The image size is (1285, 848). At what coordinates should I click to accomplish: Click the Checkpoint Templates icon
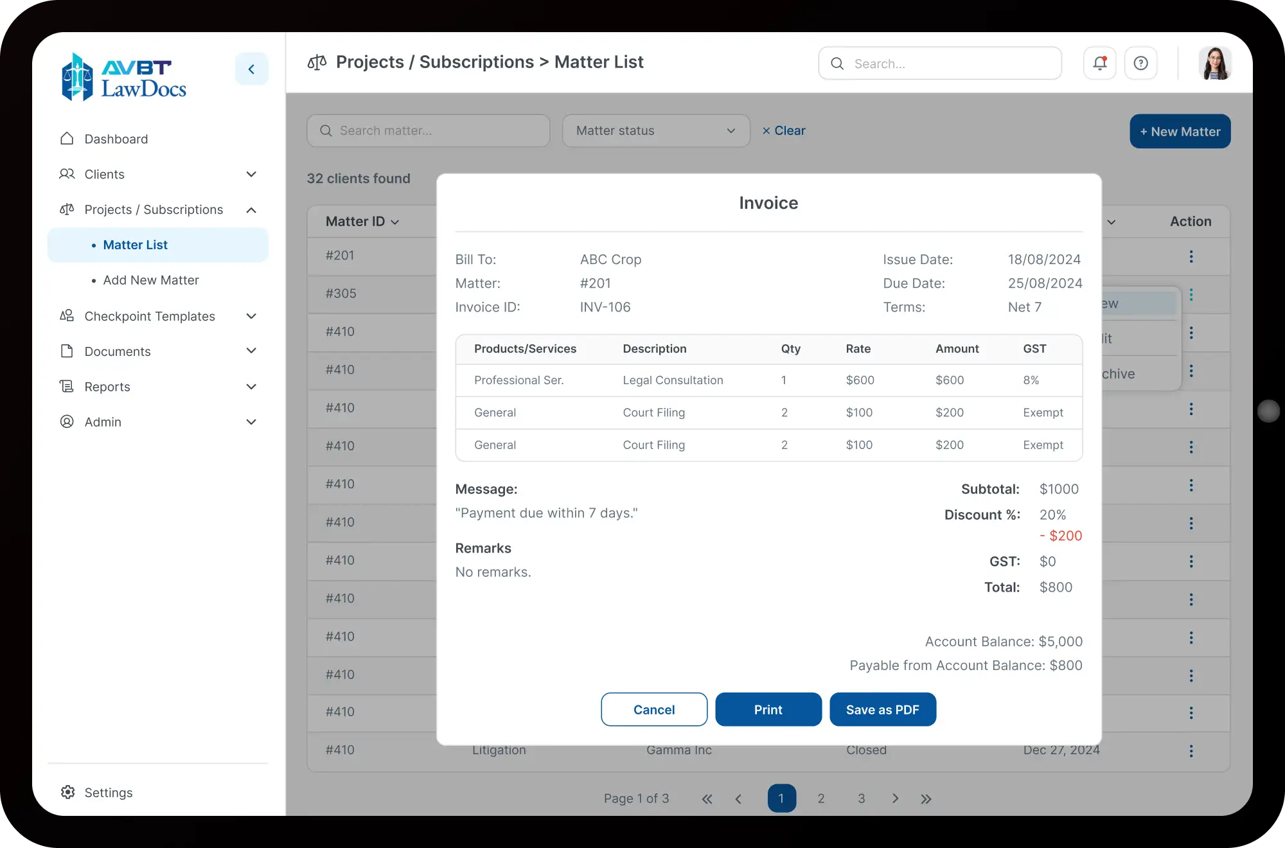pos(67,315)
